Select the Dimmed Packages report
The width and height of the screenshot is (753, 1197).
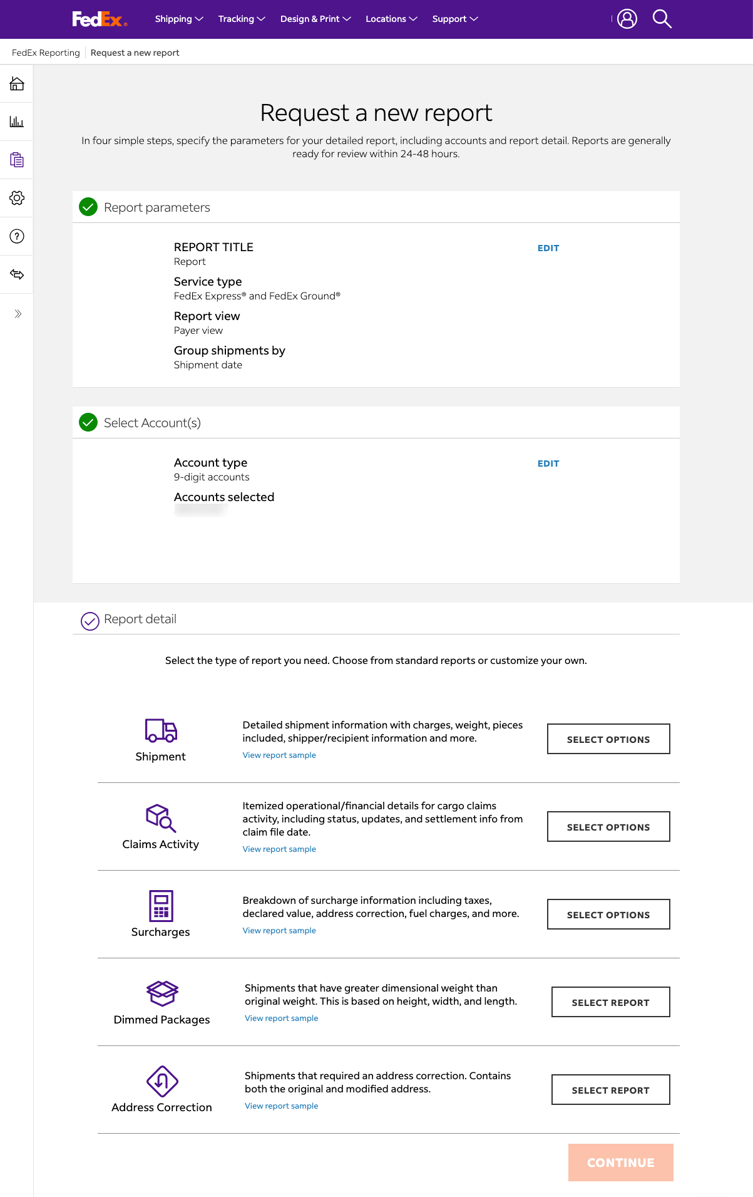(610, 1002)
